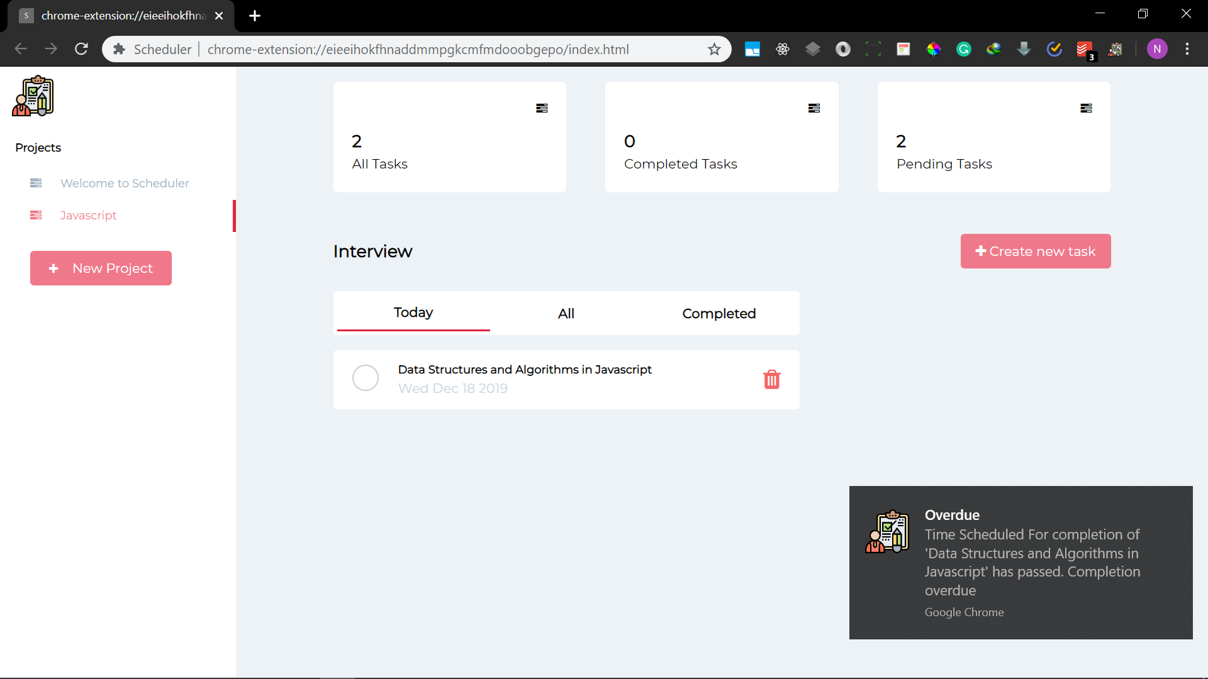Open the color picker extension icon
1208x679 pixels.
[934, 49]
